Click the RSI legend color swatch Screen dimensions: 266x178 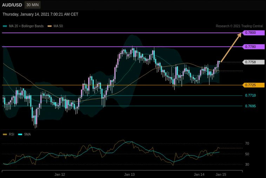point(5,135)
